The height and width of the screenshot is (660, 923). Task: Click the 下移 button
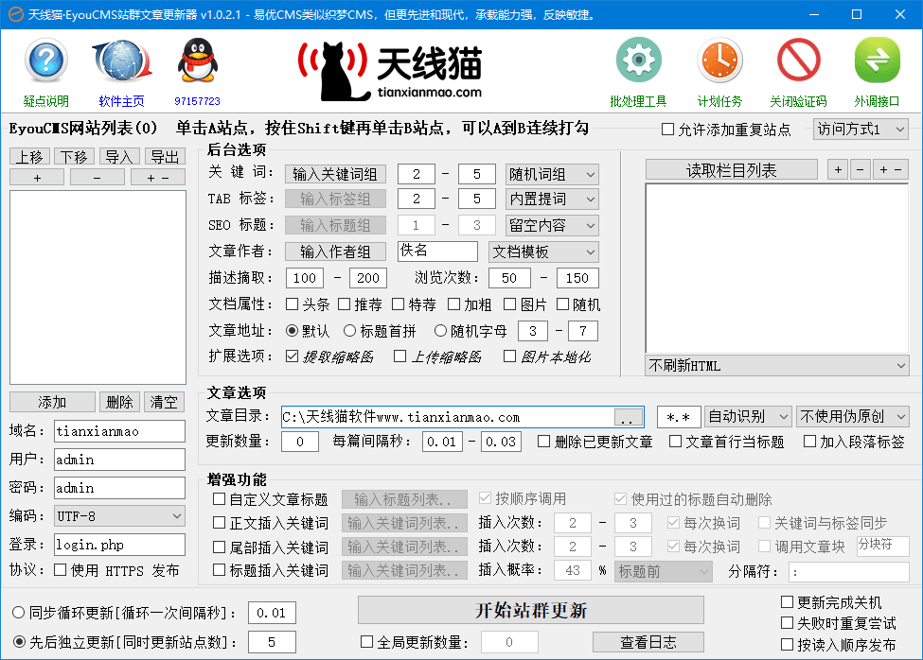tap(75, 156)
